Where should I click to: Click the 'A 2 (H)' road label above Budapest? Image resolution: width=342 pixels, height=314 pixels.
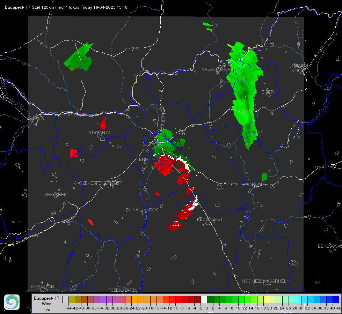tap(163, 119)
